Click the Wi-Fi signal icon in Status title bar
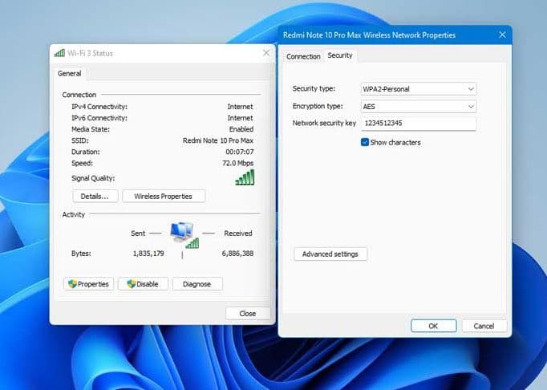 [x=59, y=53]
